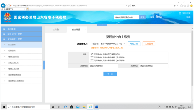
Task: Open 社保费缴费查询 in the sidebar
Action: point(21,75)
